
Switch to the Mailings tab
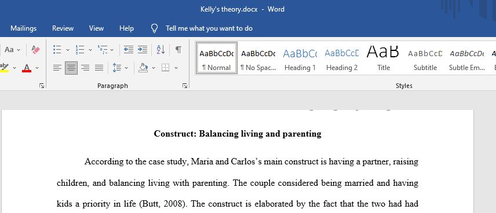(x=23, y=28)
